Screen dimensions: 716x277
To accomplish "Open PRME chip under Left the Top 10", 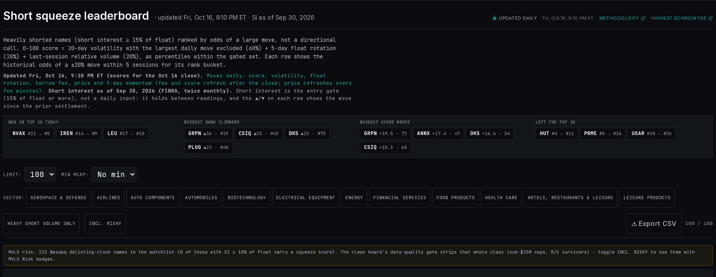I will coord(603,134).
